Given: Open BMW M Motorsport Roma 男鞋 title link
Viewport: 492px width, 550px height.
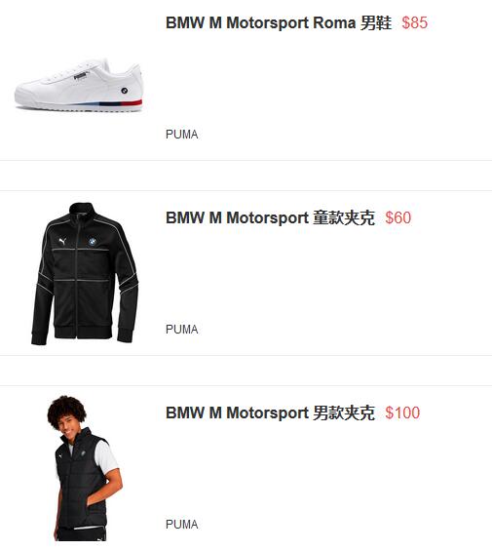Looking at the screenshot, I should (x=279, y=22).
